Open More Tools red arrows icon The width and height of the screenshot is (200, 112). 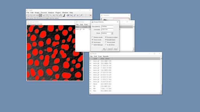[x=91, y=16]
